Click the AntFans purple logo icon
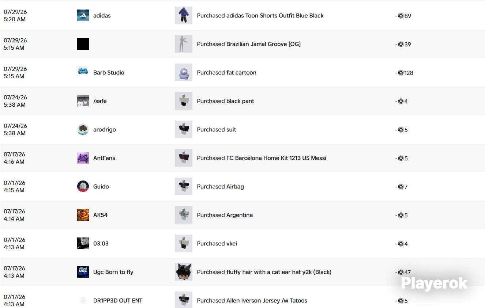The image size is (485, 308). tap(83, 158)
